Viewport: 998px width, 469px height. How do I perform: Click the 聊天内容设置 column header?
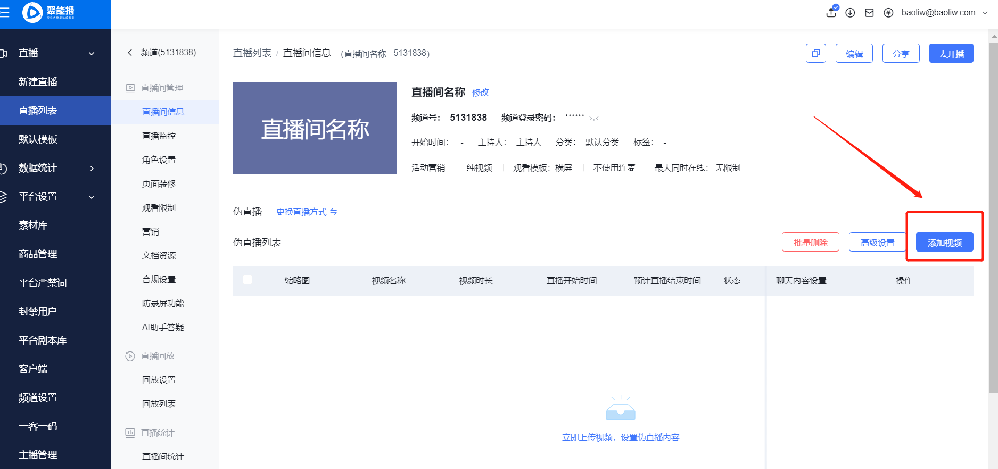(x=801, y=280)
